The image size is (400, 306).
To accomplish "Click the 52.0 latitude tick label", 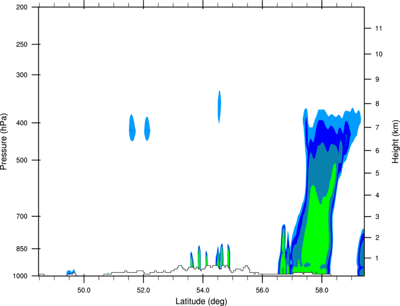I will point(144,290).
